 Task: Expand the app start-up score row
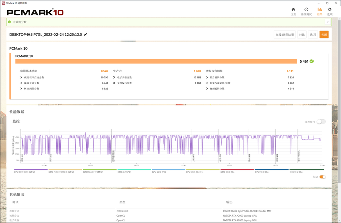(x=21, y=77)
